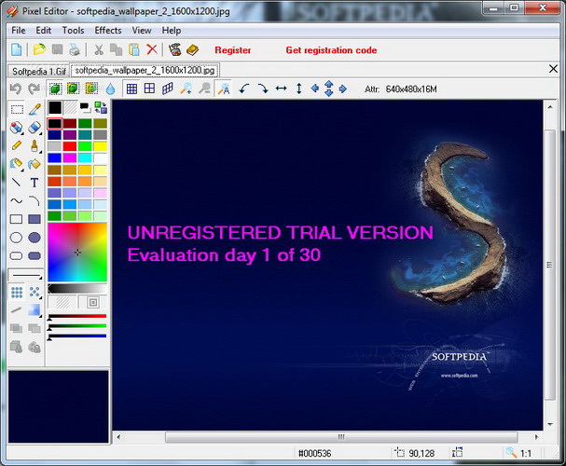This screenshot has height=466, width=566.
Task: Click the black foreground color box
Action: (x=55, y=107)
